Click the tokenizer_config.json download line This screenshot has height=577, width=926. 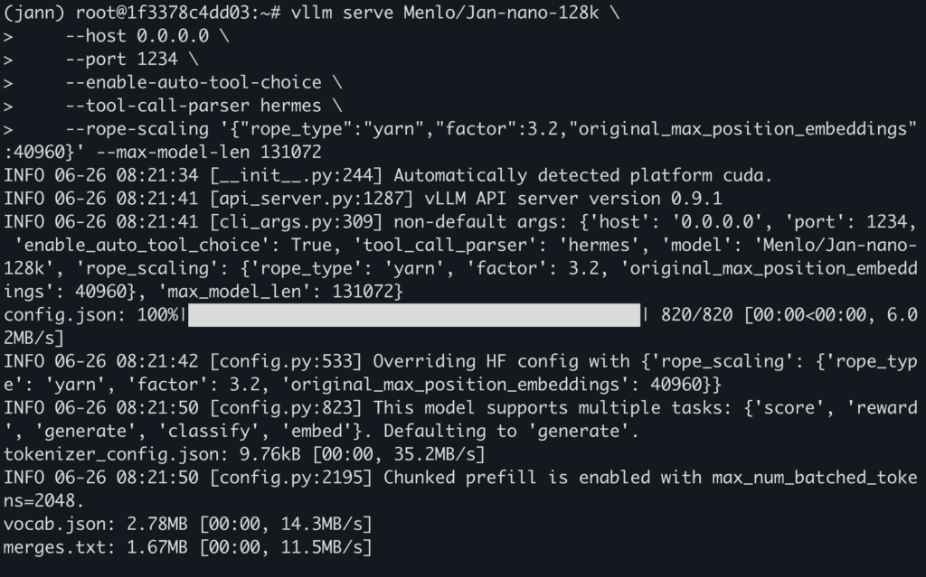pos(244,454)
